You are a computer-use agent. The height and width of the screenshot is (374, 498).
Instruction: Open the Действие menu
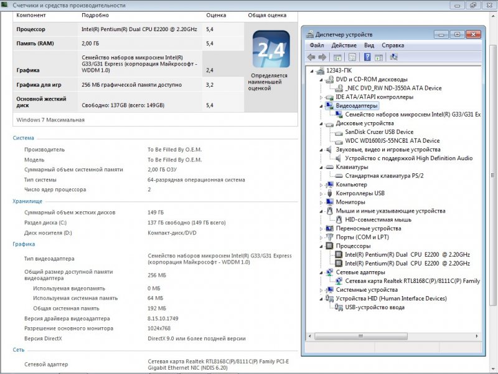pos(344,46)
